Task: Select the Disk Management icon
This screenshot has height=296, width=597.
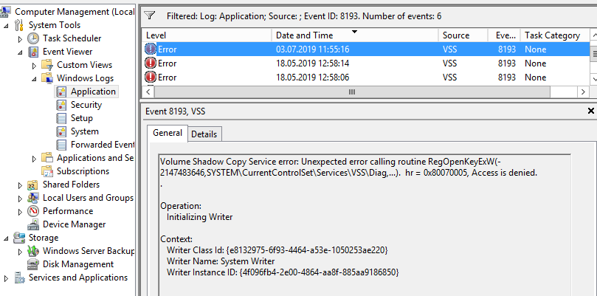Action: tap(33, 264)
